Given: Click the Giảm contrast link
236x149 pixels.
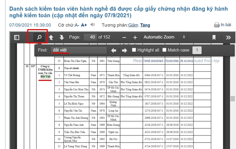Looking at the screenshot, I should coord(133,25).
